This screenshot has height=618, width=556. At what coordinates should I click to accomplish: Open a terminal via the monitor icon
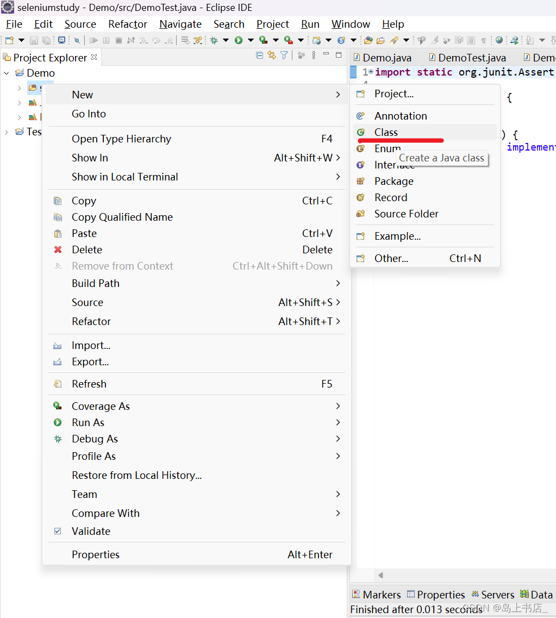coord(61,40)
